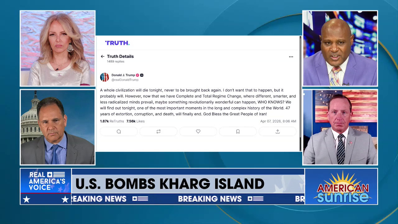View the 1.87k ReTruths list
The height and width of the screenshot is (224, 398).
(x=112, y=121)
